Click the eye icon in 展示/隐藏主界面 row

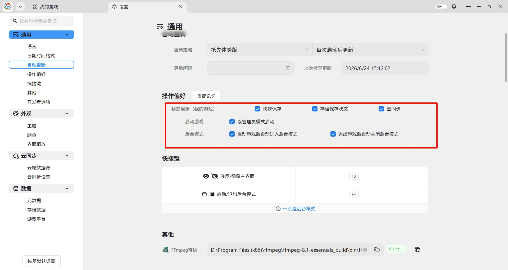coord(206,176)
